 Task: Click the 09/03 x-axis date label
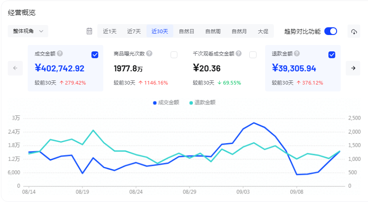(x=243, y=192)
